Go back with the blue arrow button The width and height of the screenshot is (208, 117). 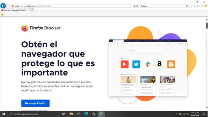3,6
